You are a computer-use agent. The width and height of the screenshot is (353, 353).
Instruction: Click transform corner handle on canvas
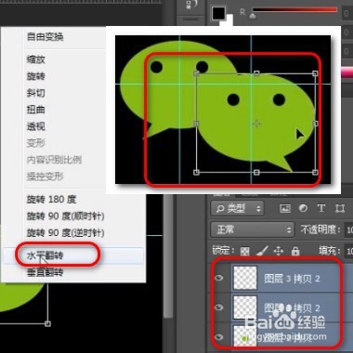(47, 323)
